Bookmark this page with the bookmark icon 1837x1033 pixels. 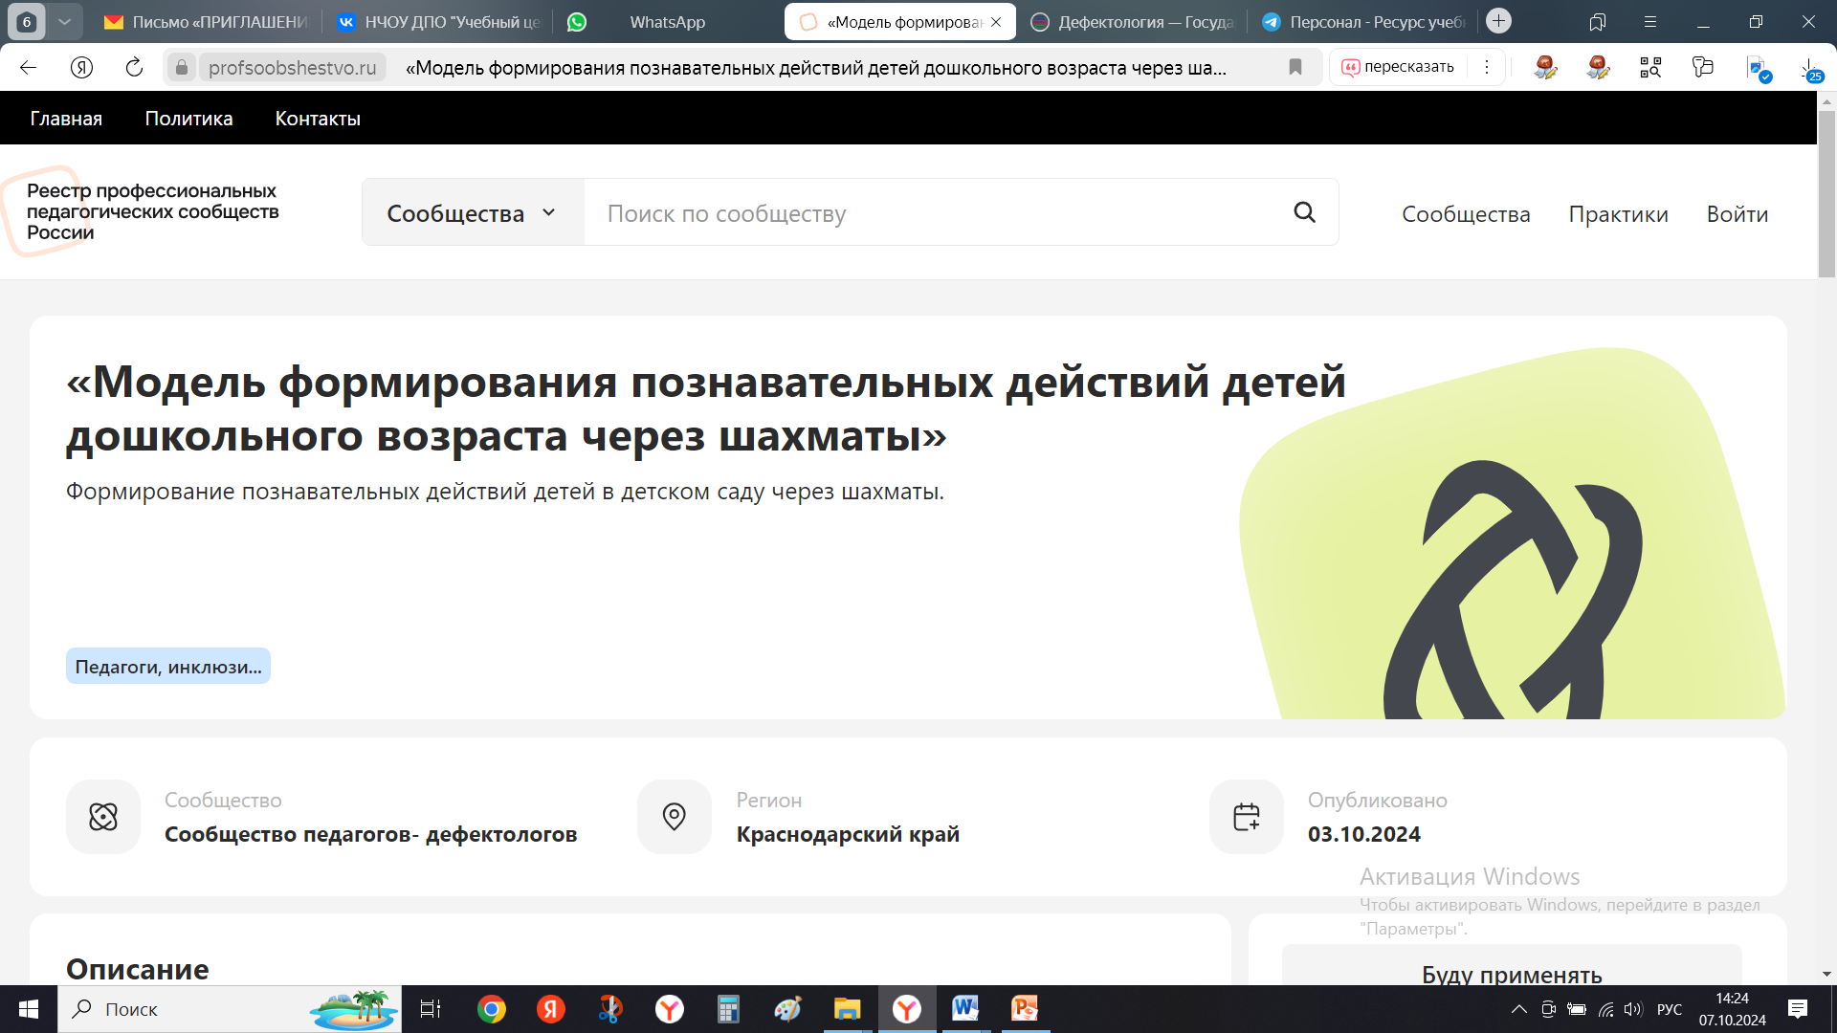(1295, 67)
